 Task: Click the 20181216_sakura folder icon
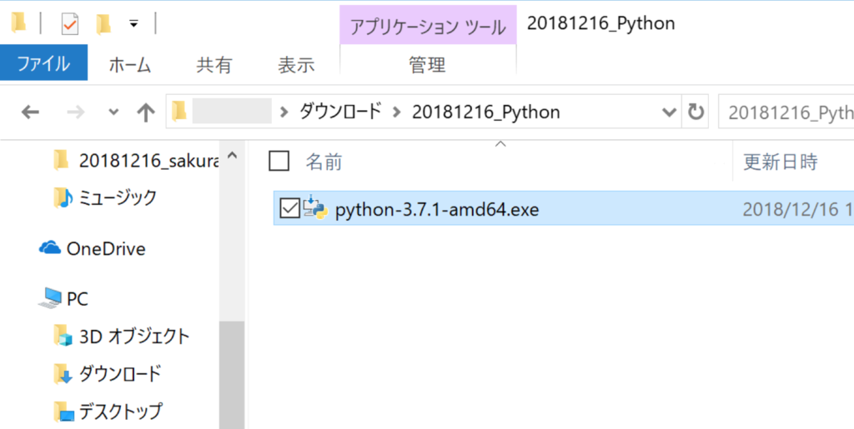(x=61, y=161)
